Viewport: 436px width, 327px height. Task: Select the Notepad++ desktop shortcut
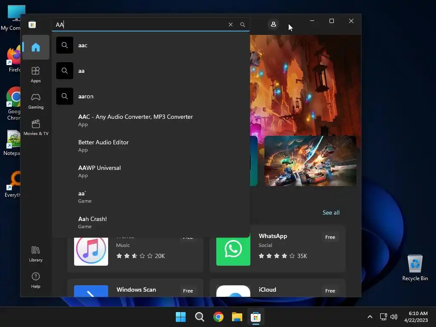[12, 143]
